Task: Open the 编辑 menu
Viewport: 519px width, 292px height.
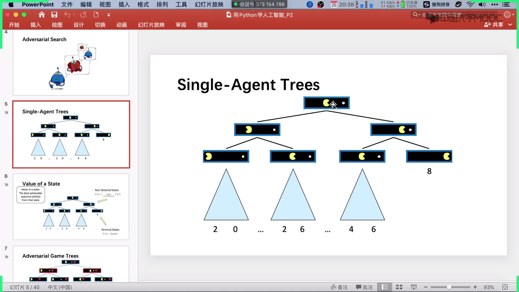Action: [x=86, y=5]
